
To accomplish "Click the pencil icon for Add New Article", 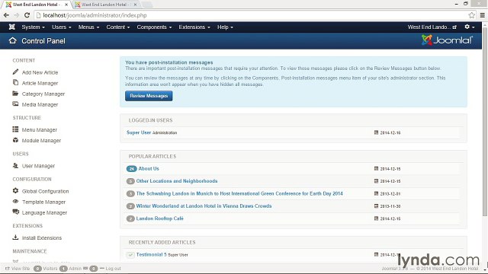I will (15, 72).
